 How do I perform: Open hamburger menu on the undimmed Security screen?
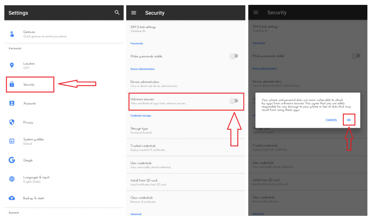pos(134,13)
